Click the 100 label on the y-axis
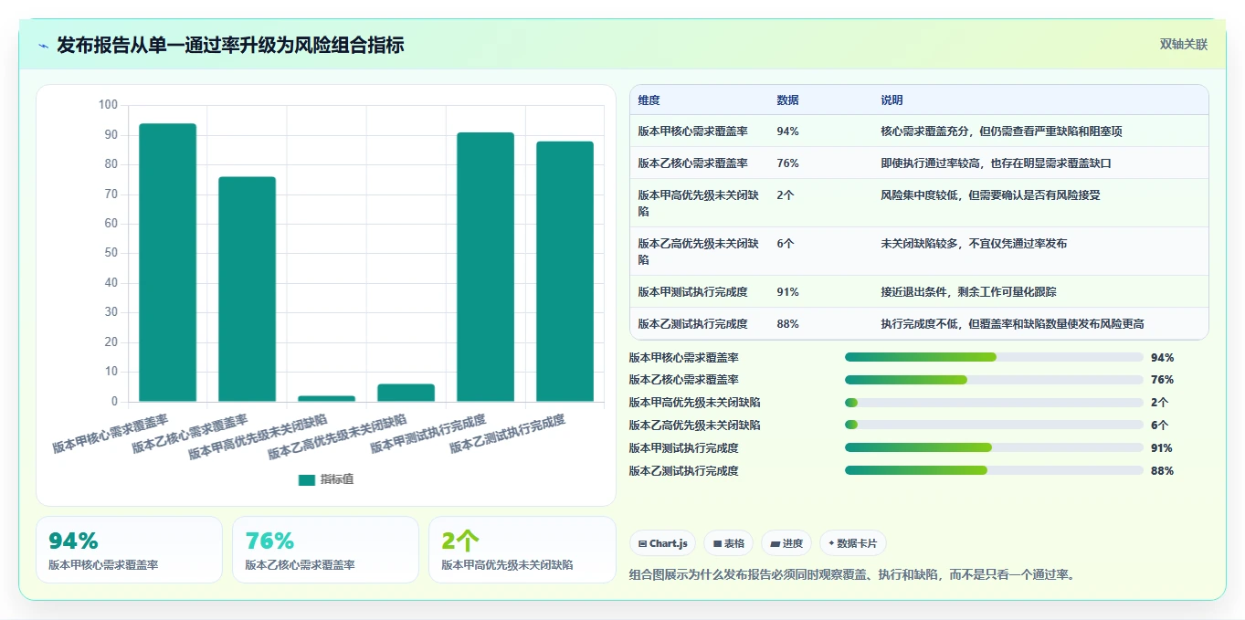This screenshot has height=620, width=1245. [108, 105]
